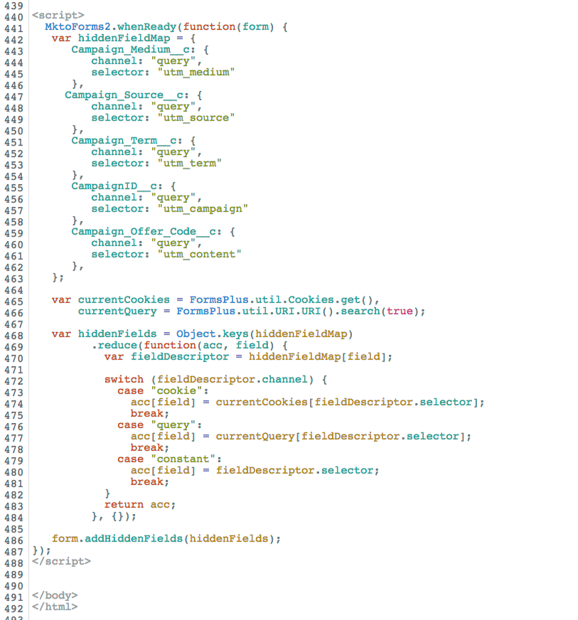Image resolution: width=578 pixels, height=620 pixels.
Task: Click the "utm_medium" string
Action: [x=196, y=73]
